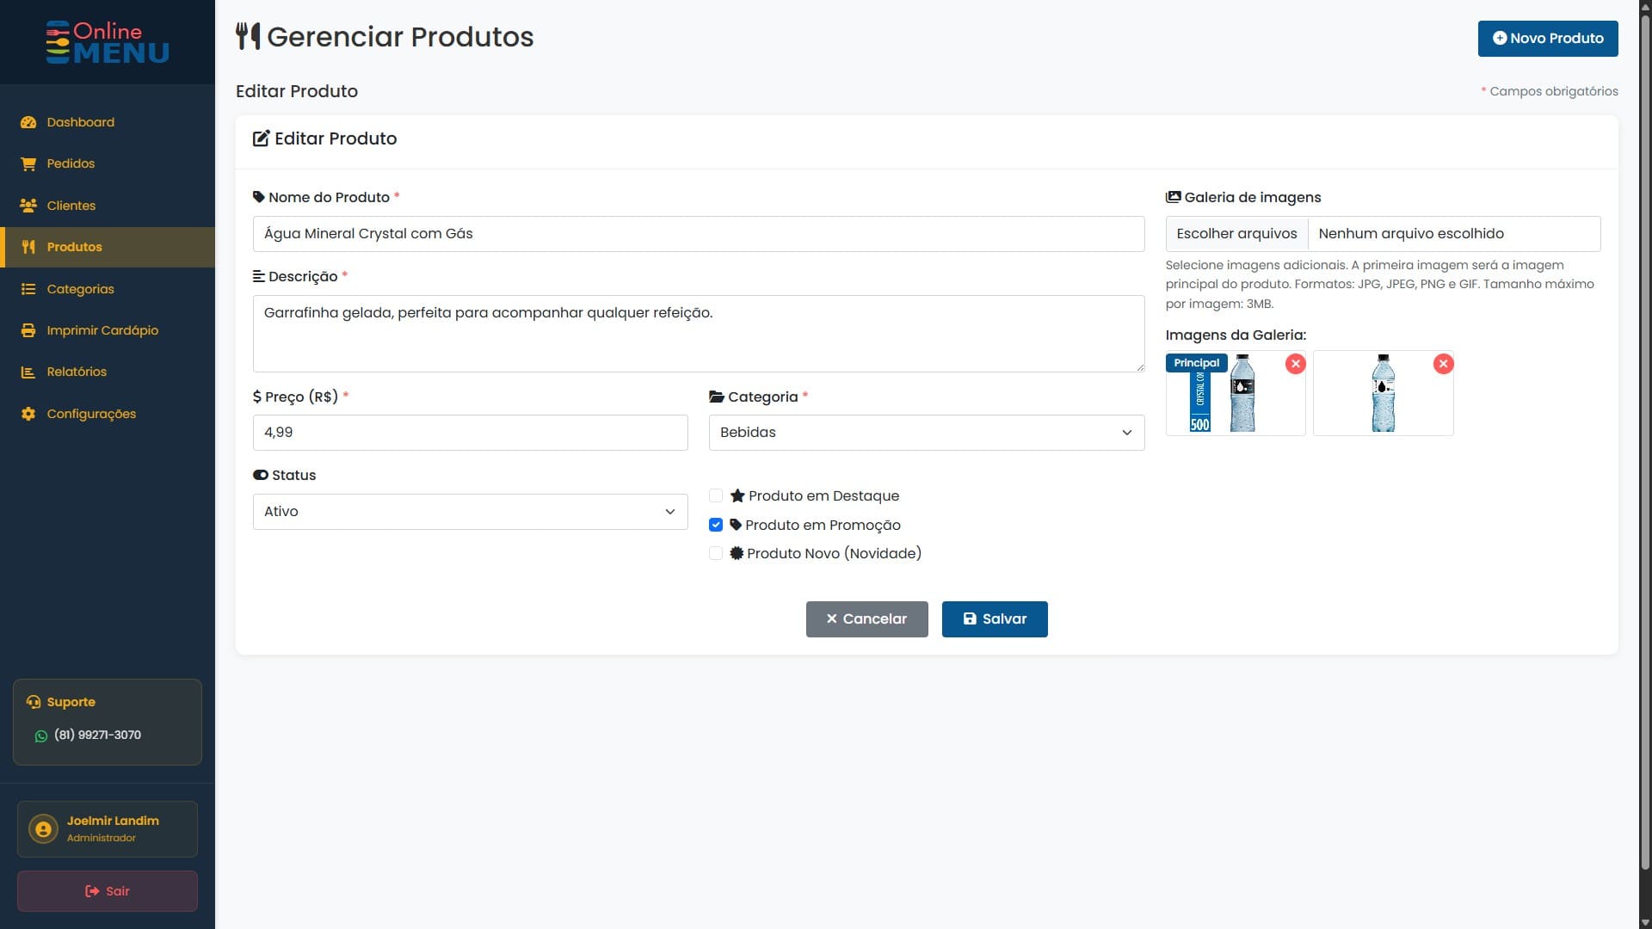Expand the product category selector showing Bebidas

[x=926, y=433]
